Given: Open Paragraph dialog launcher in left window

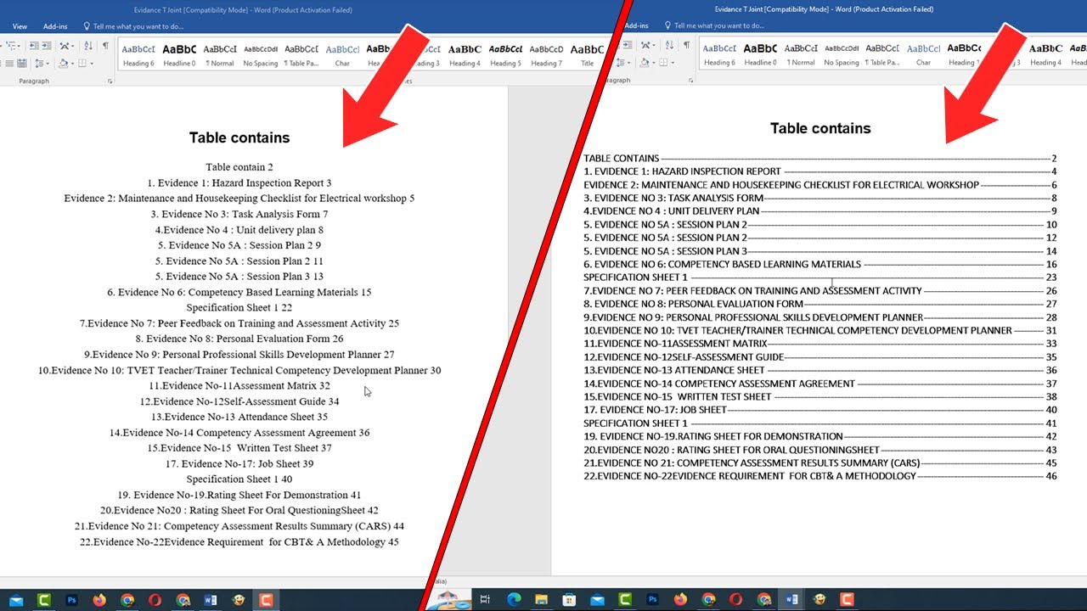Looking at the screenshot, I should point(110,81).
